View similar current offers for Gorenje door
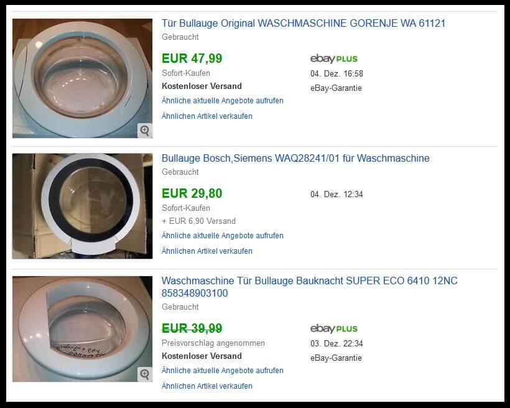 [x=223, y=101]
